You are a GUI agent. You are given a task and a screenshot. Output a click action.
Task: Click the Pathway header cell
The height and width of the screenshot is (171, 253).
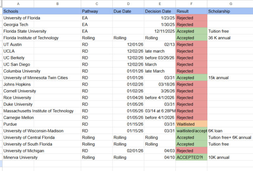click(x=97, y=11)
